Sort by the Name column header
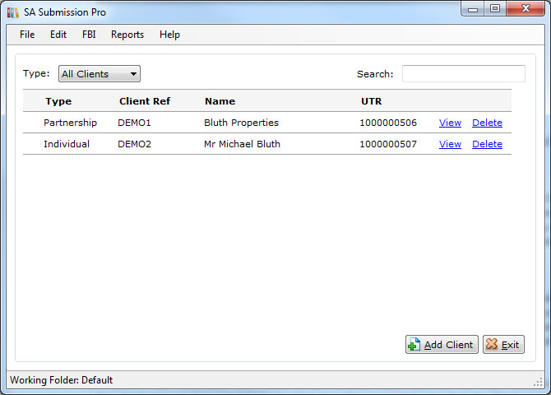551x395 pixels. pyautogui.click(x=220, y=101)
